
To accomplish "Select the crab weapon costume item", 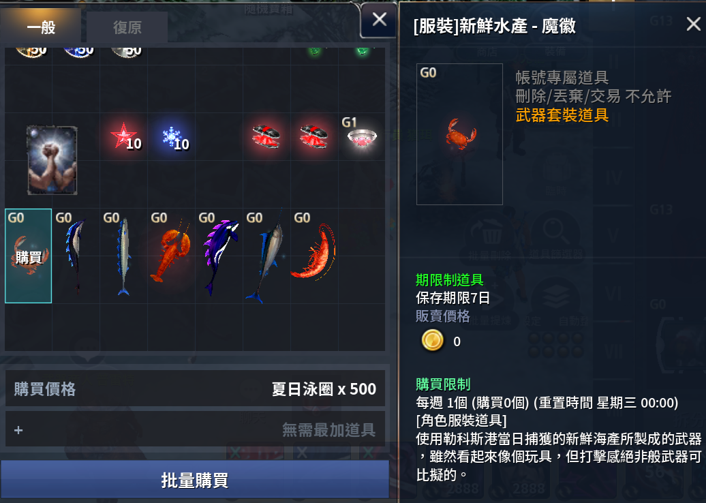I will tap(29, 256).
